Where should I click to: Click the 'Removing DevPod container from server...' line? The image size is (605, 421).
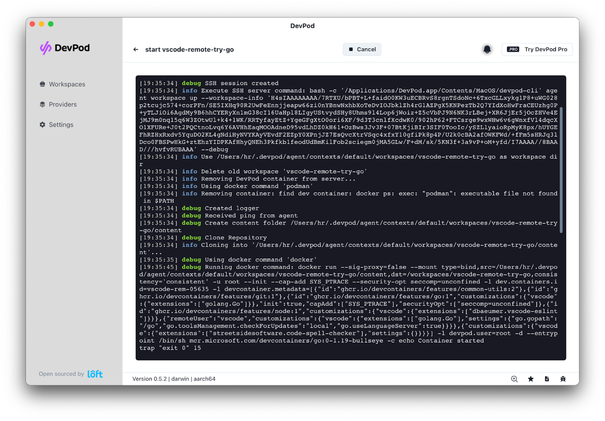(x=247, y=179)
